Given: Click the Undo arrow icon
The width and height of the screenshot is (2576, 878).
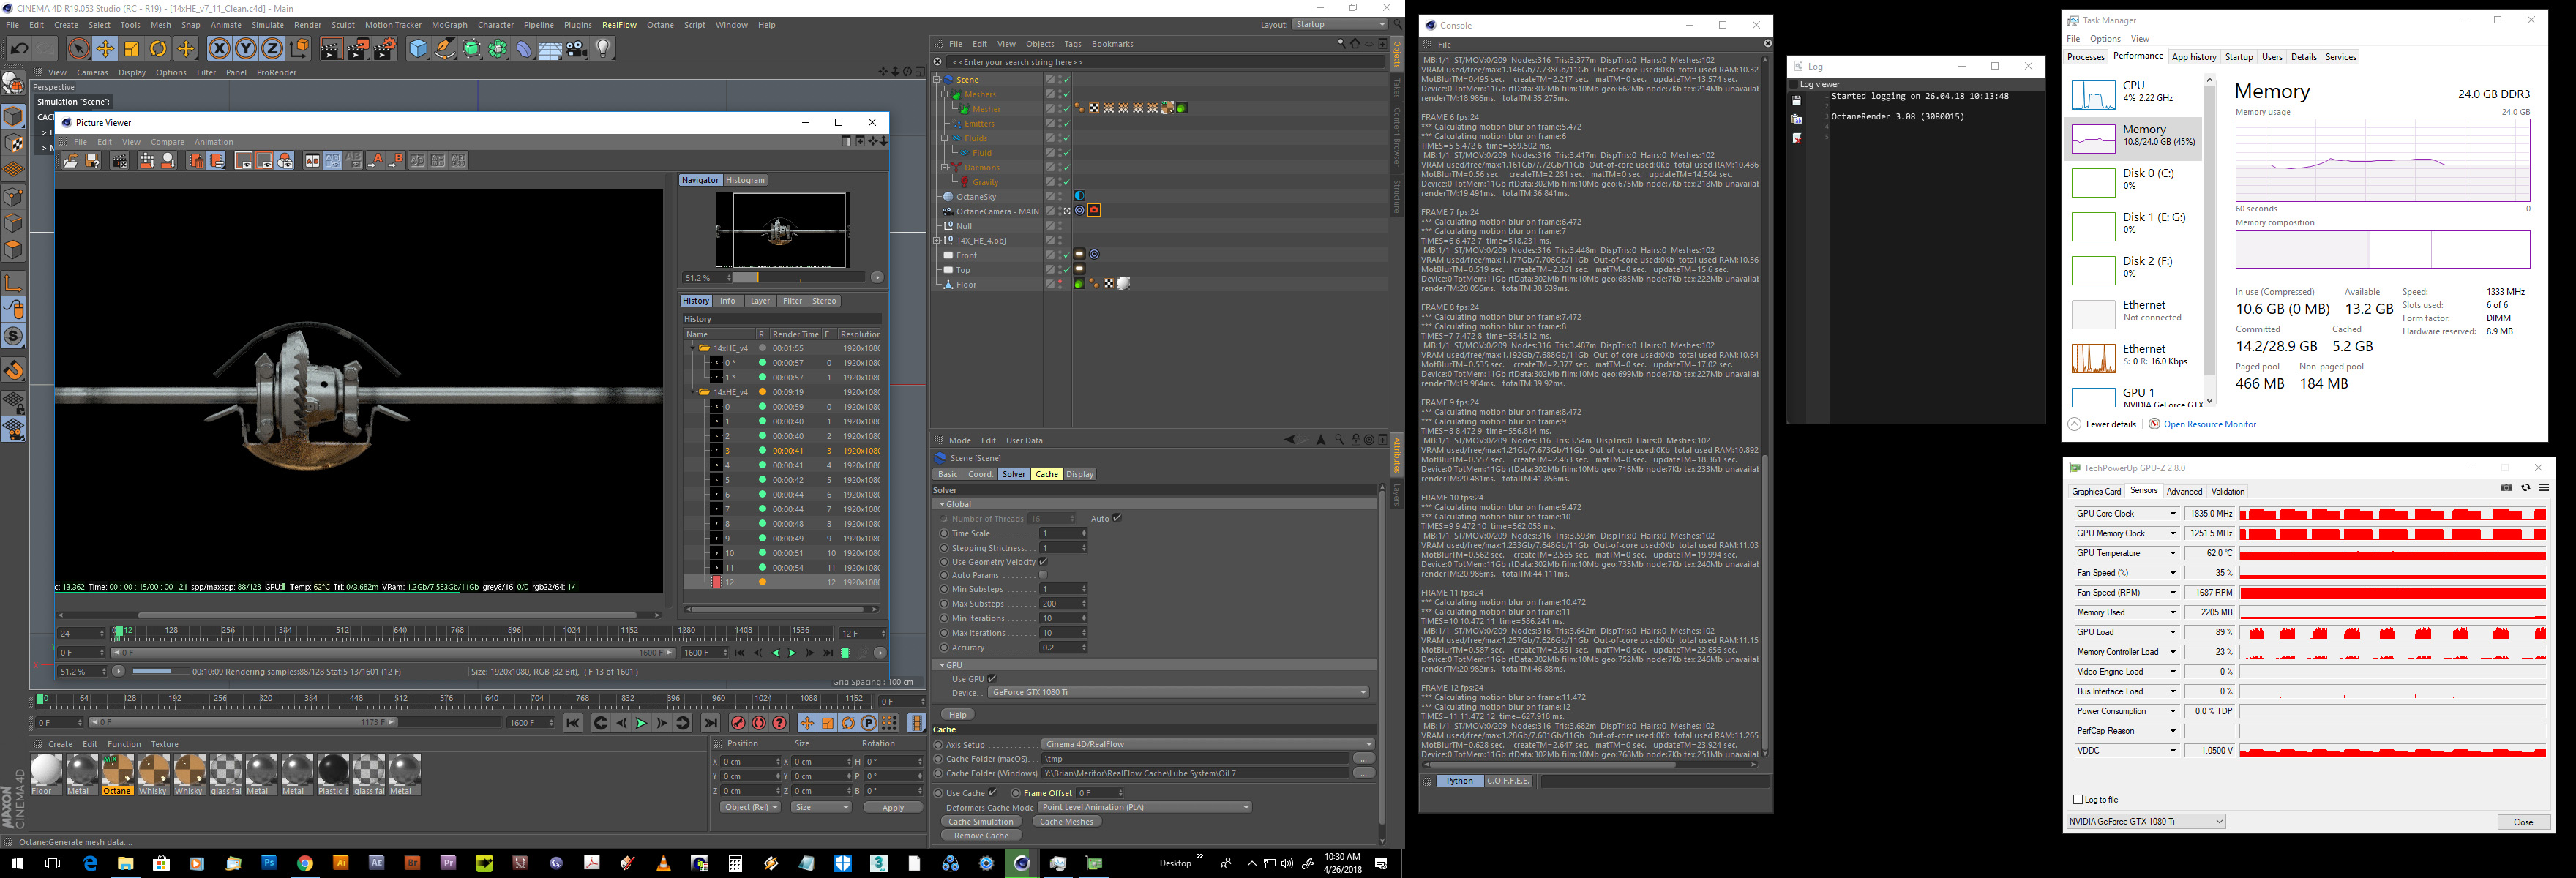Looking at the screenshot, I should click(19, 48).
